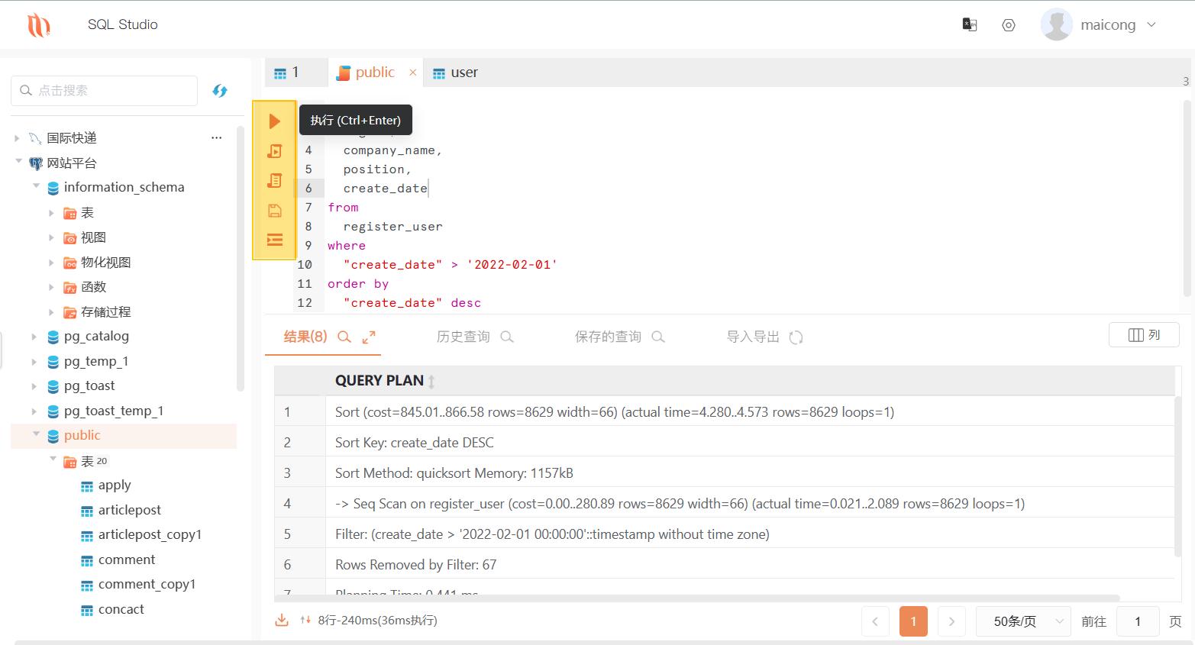Click the download results icon in footer
Image resolution: width=1195 pixels, height=645 pixels.
(x=281, y=620)
